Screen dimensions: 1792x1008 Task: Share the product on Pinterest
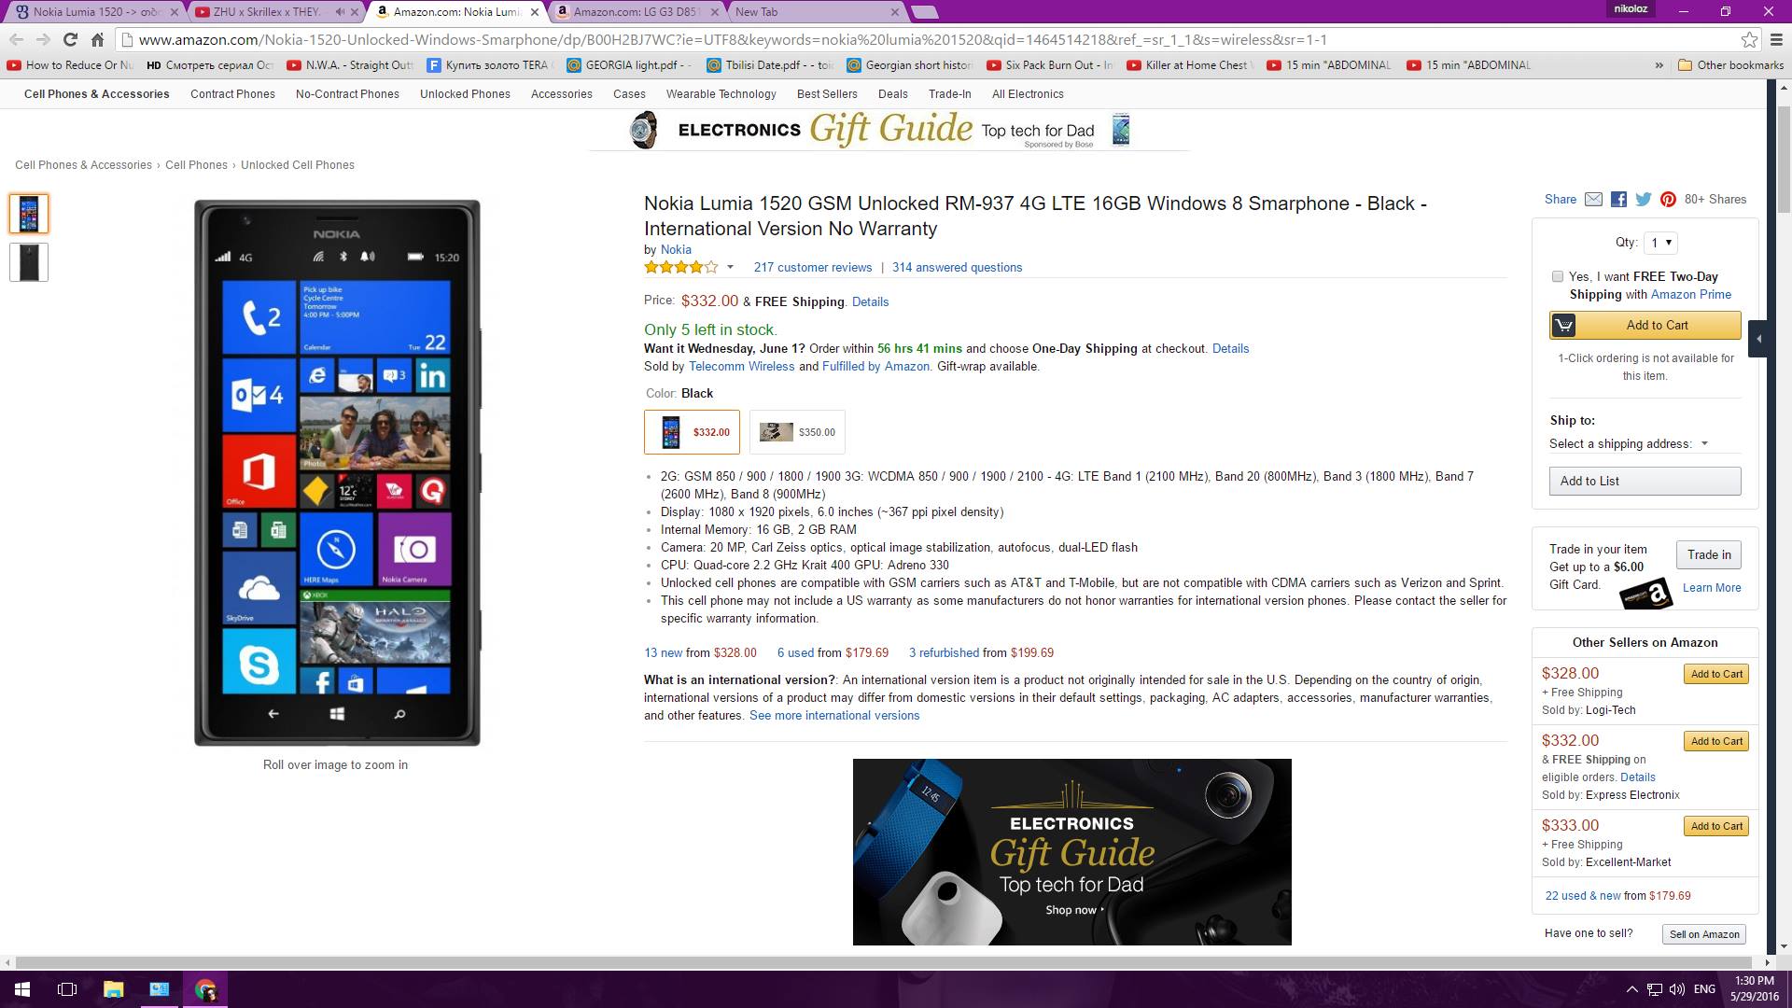coord(1668,199)
